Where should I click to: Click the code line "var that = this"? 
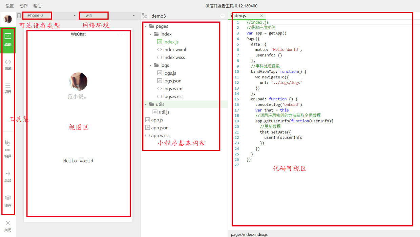point(272,110)
